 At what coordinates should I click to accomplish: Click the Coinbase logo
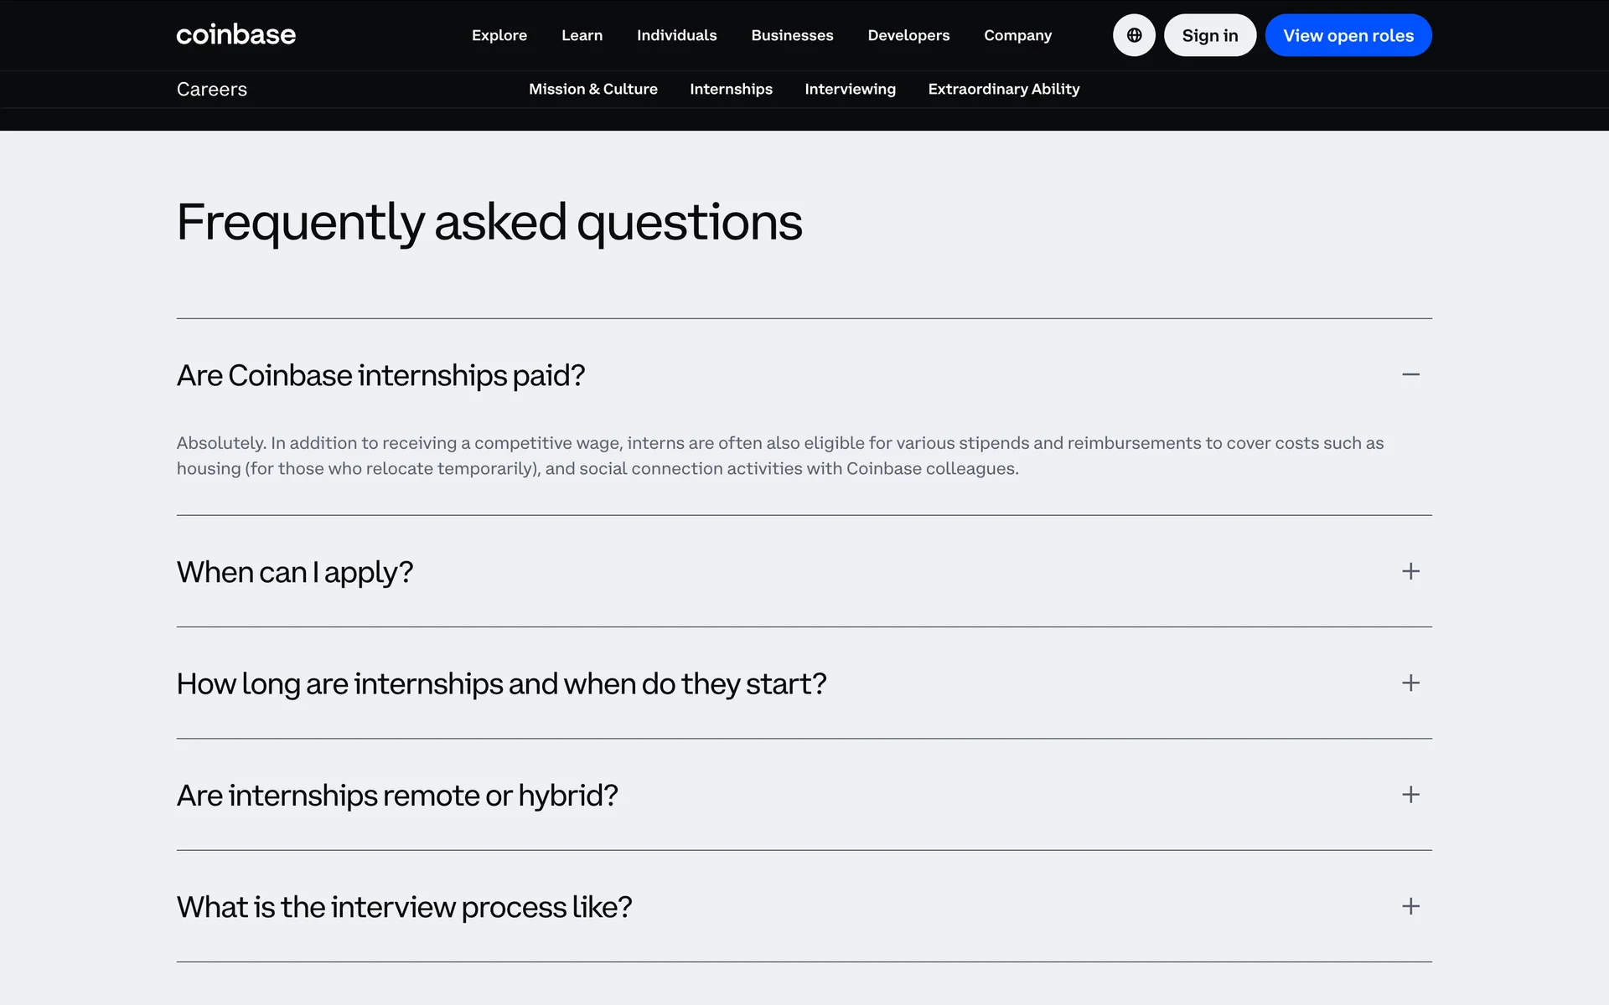pos(235,35)
